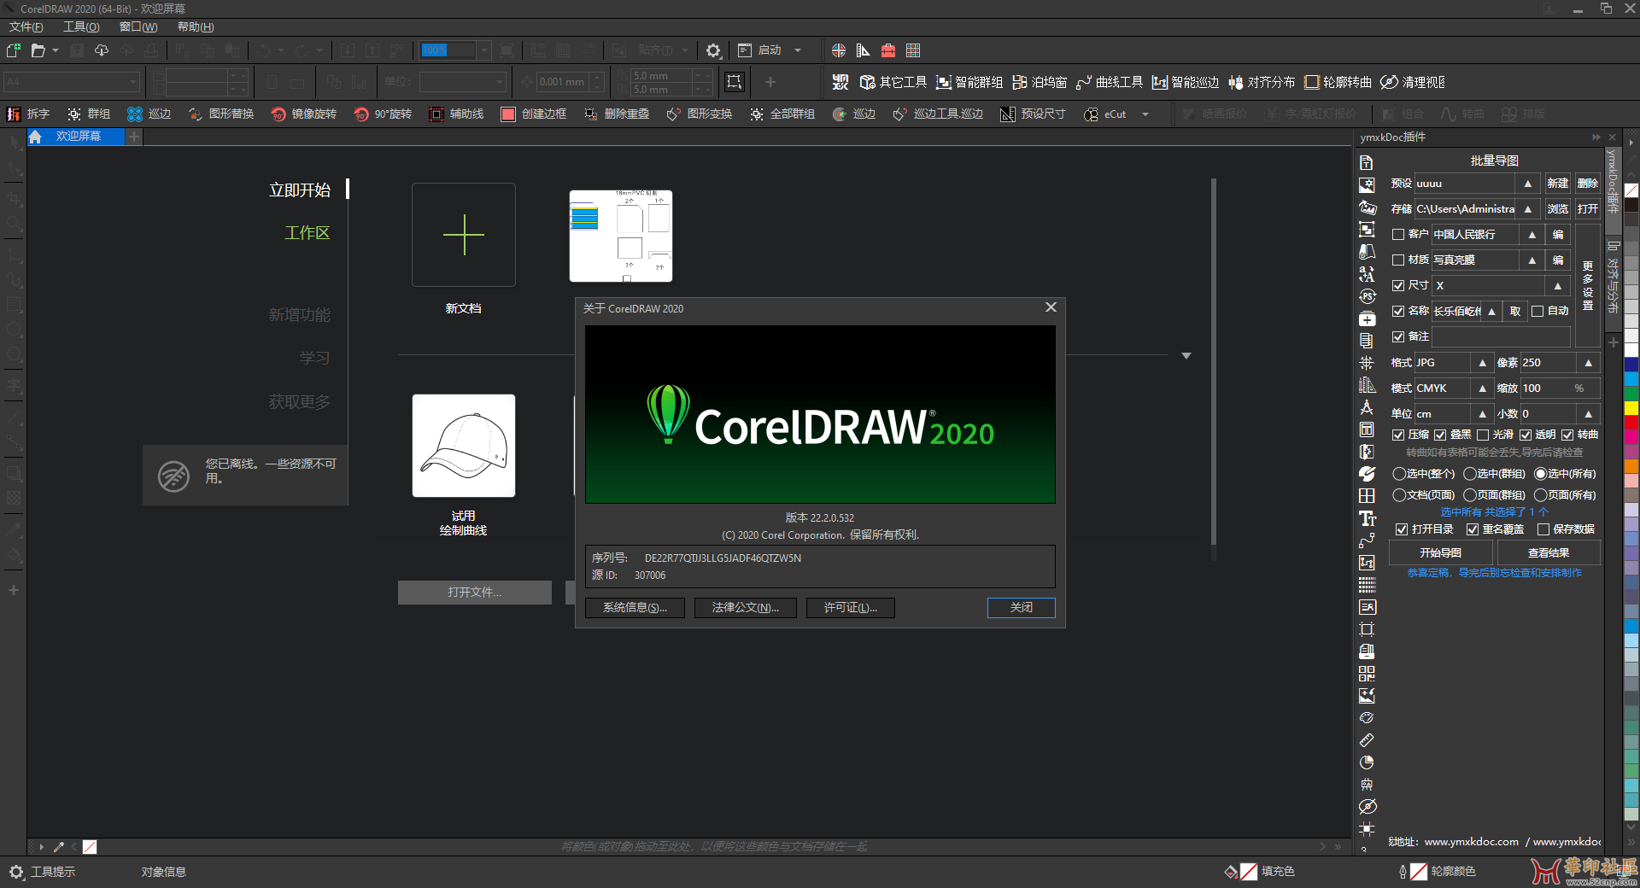The height and width of the screenshot is (888, 1640).
Task: Open the 文件(F) menu
Action: [26, 26]
